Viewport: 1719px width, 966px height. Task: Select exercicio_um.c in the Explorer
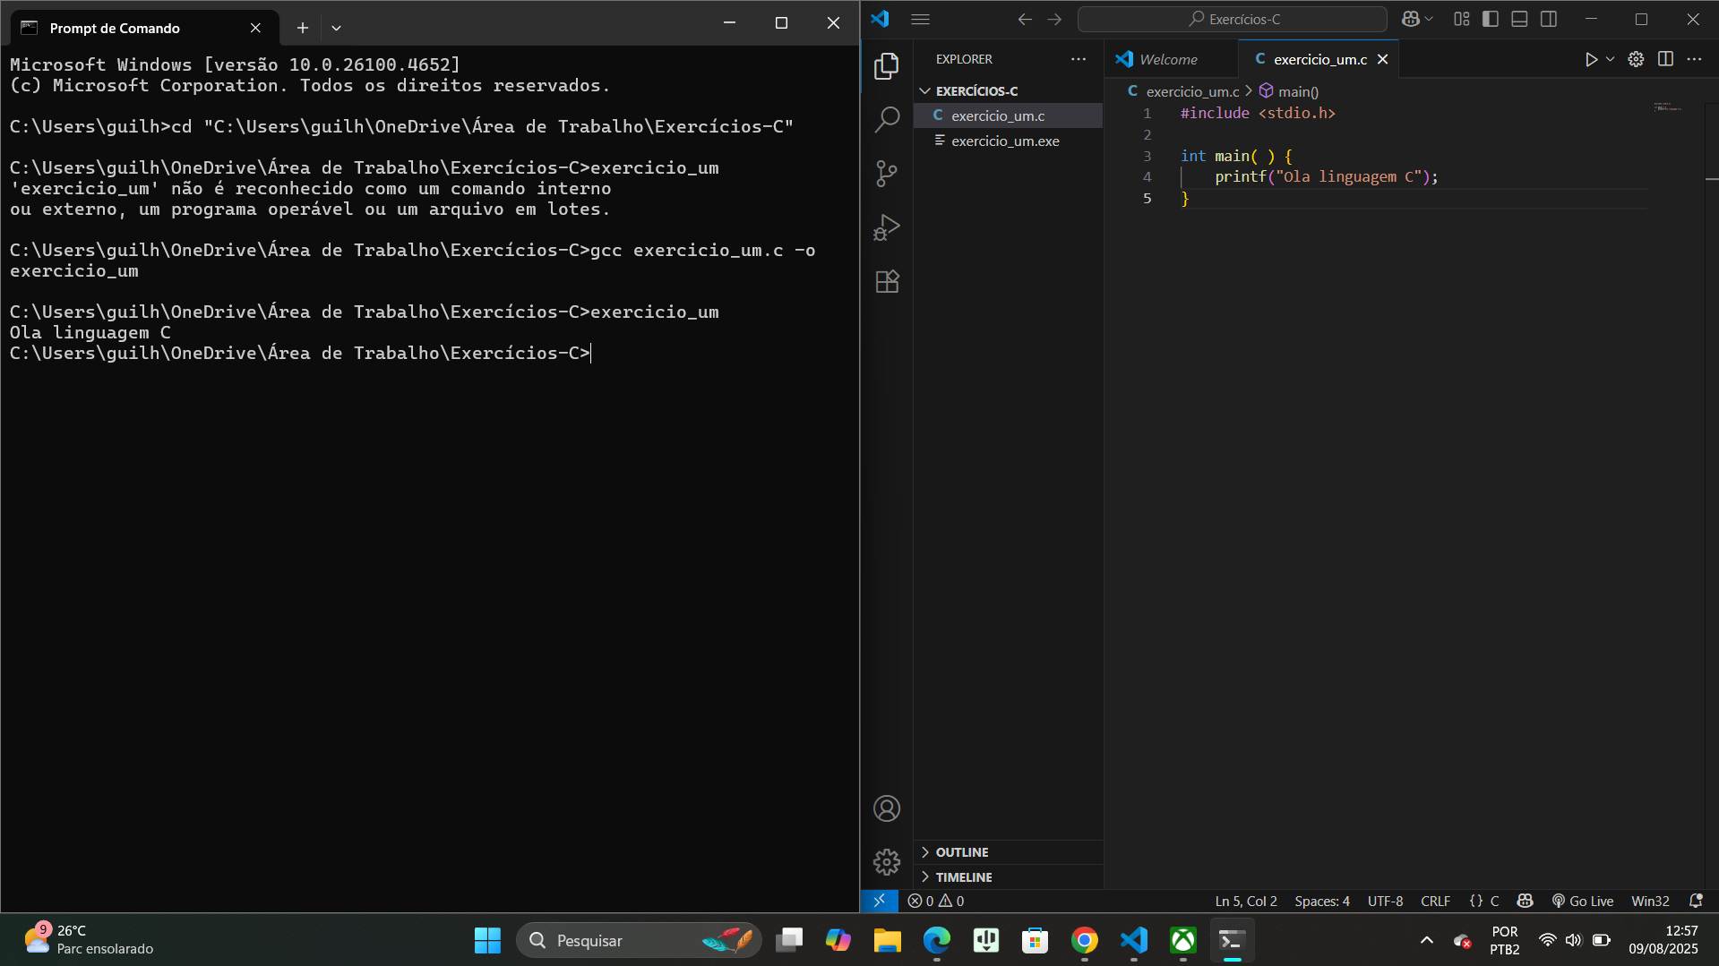click(x=1008, y=115)
